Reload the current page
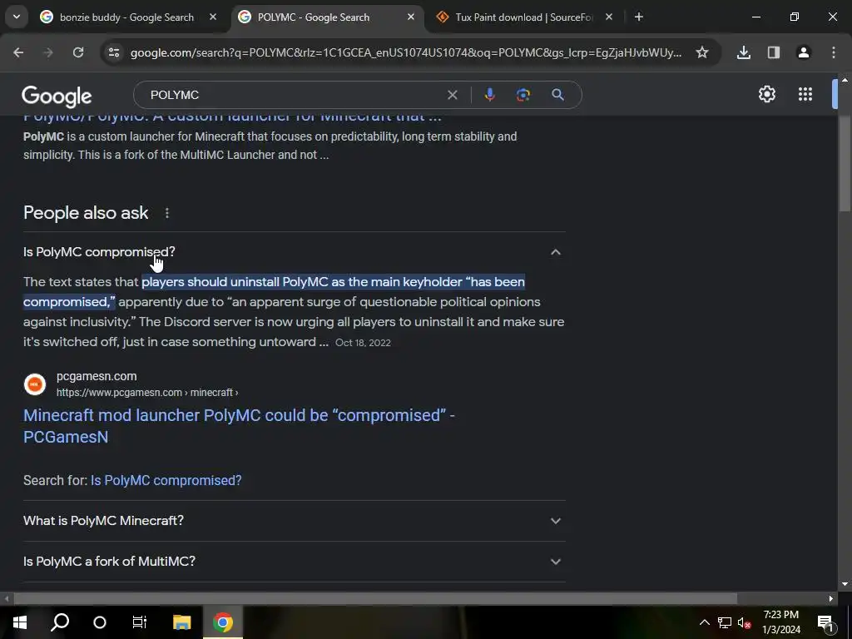 coord(78,52)
